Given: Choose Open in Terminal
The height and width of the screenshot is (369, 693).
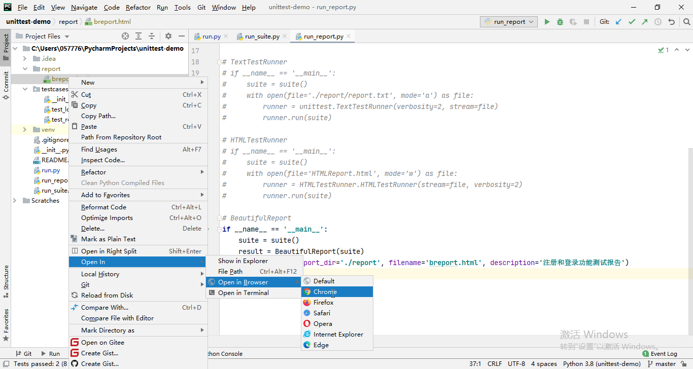Looking at the screenshot, I should coord(253,293).
